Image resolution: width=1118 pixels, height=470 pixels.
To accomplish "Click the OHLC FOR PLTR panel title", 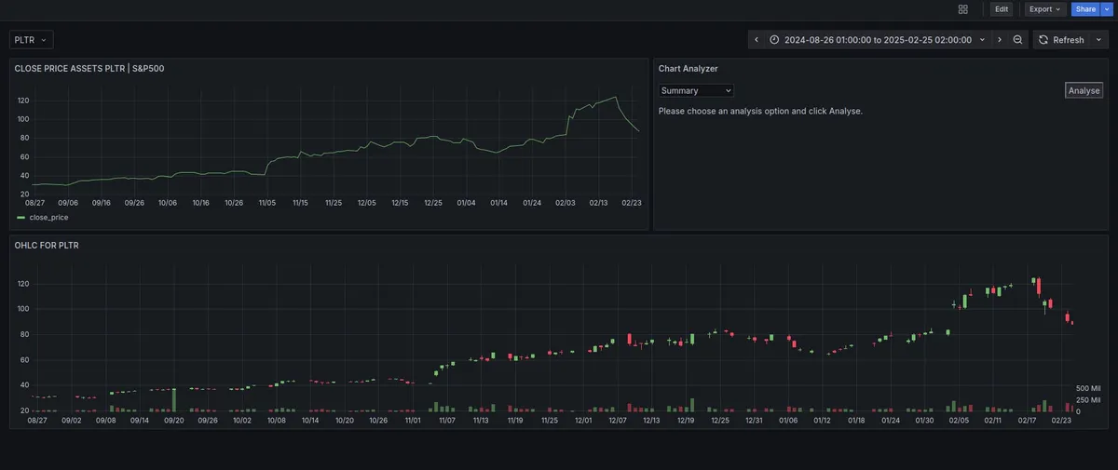I will click(47, 246).
